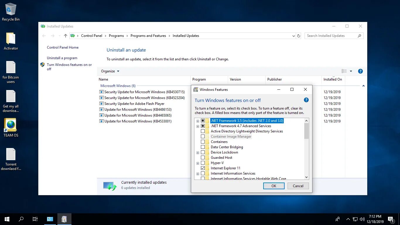Enable the Hyper-V checkbox
The image size is (400, 225).
click(x=203, y=163)
